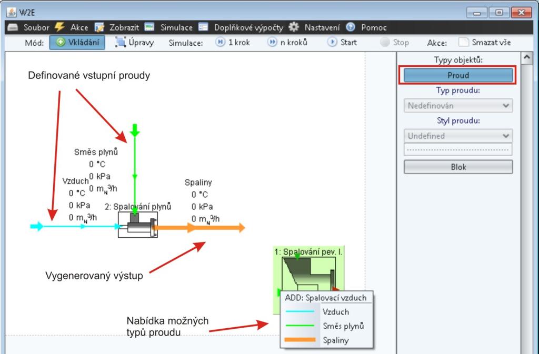The width and height of the screenshot is (539, 354).
Task: Click the disabled Stop button
Action: [x=395, y=43]
